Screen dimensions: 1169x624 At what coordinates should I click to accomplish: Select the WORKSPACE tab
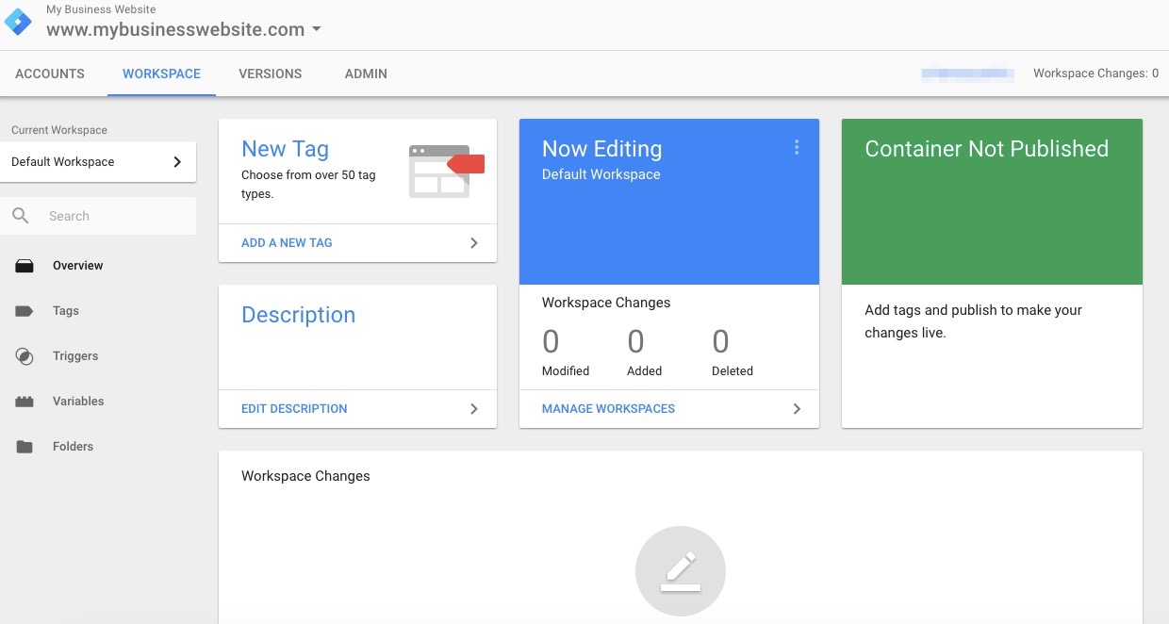point(162,74)
